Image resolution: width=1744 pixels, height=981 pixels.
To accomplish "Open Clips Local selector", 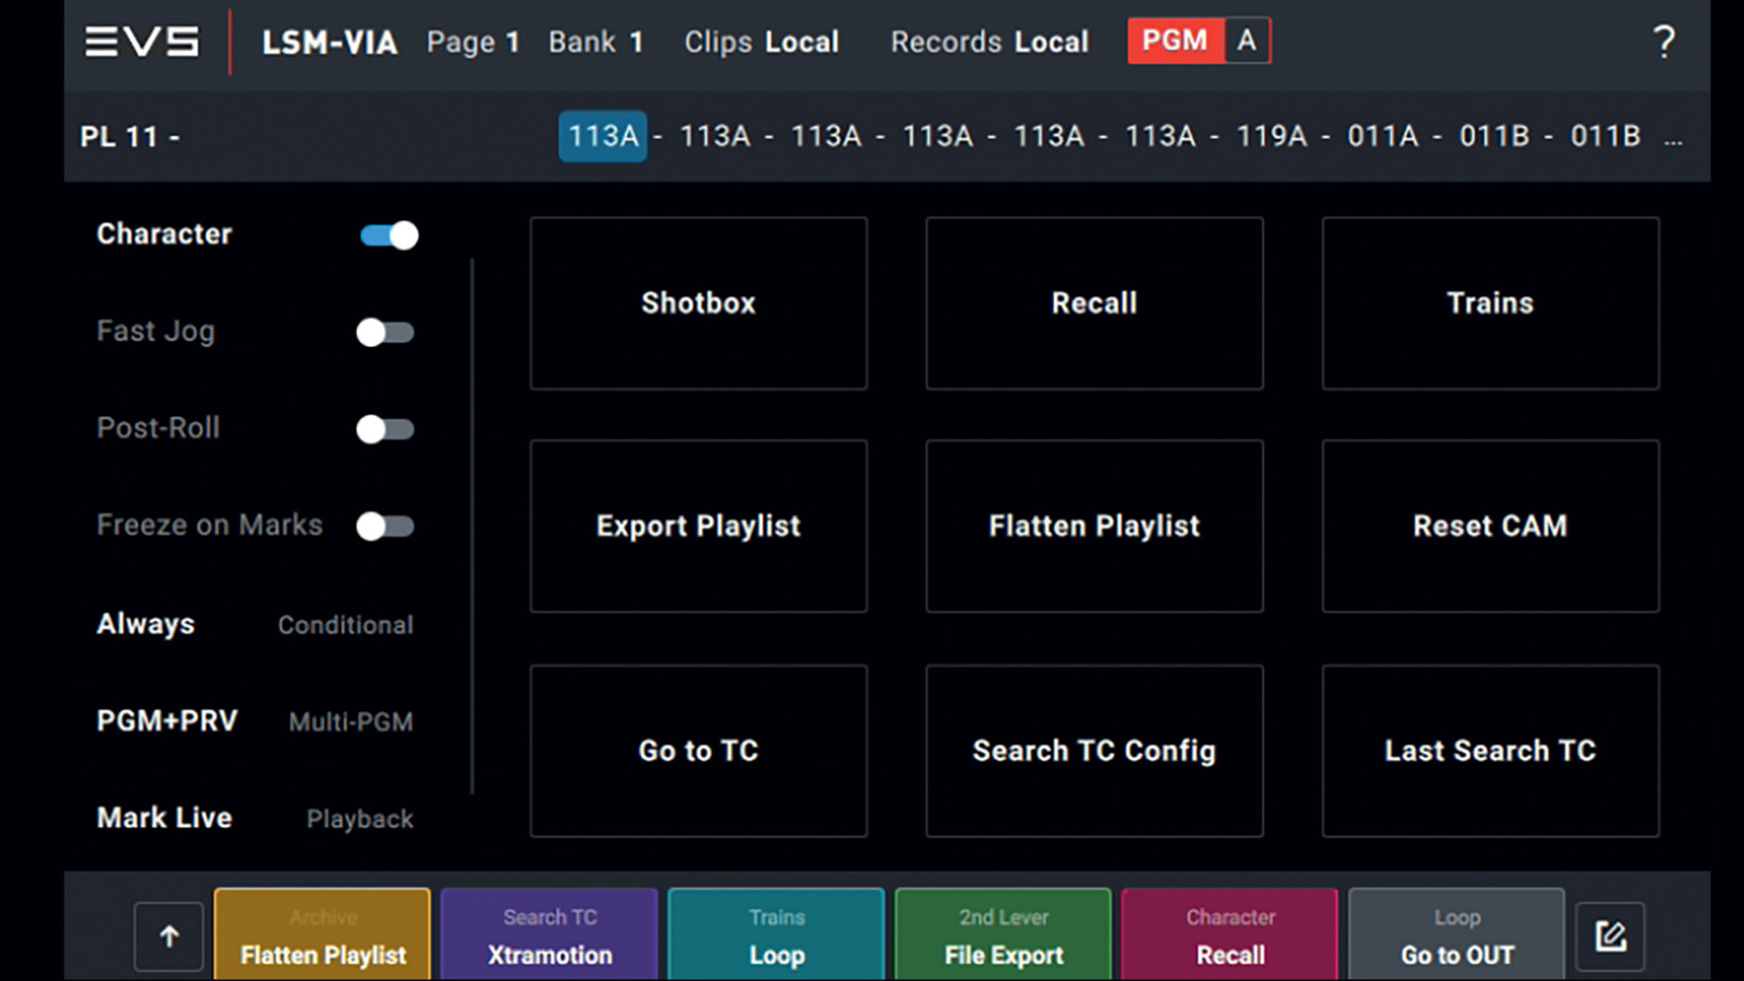I will [x=761, y=42].
